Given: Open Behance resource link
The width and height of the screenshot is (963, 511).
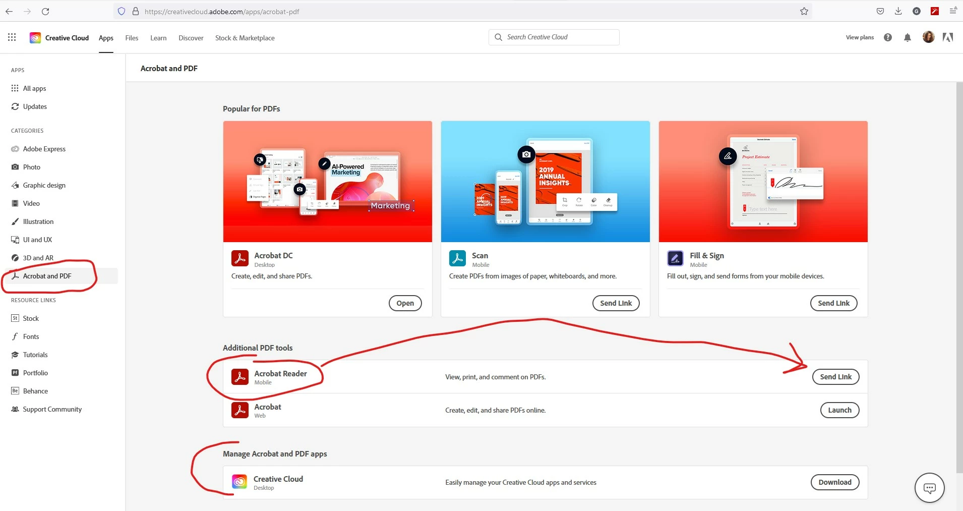Looking at the screenshot, I should (61, 391).
